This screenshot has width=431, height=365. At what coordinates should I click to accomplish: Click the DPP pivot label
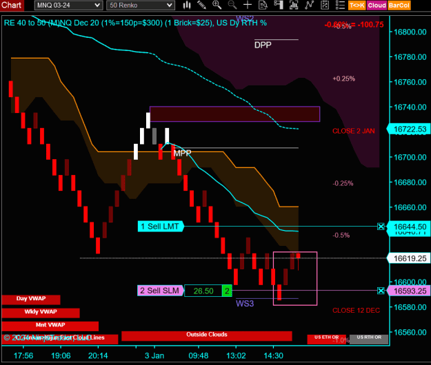[263, 45]
